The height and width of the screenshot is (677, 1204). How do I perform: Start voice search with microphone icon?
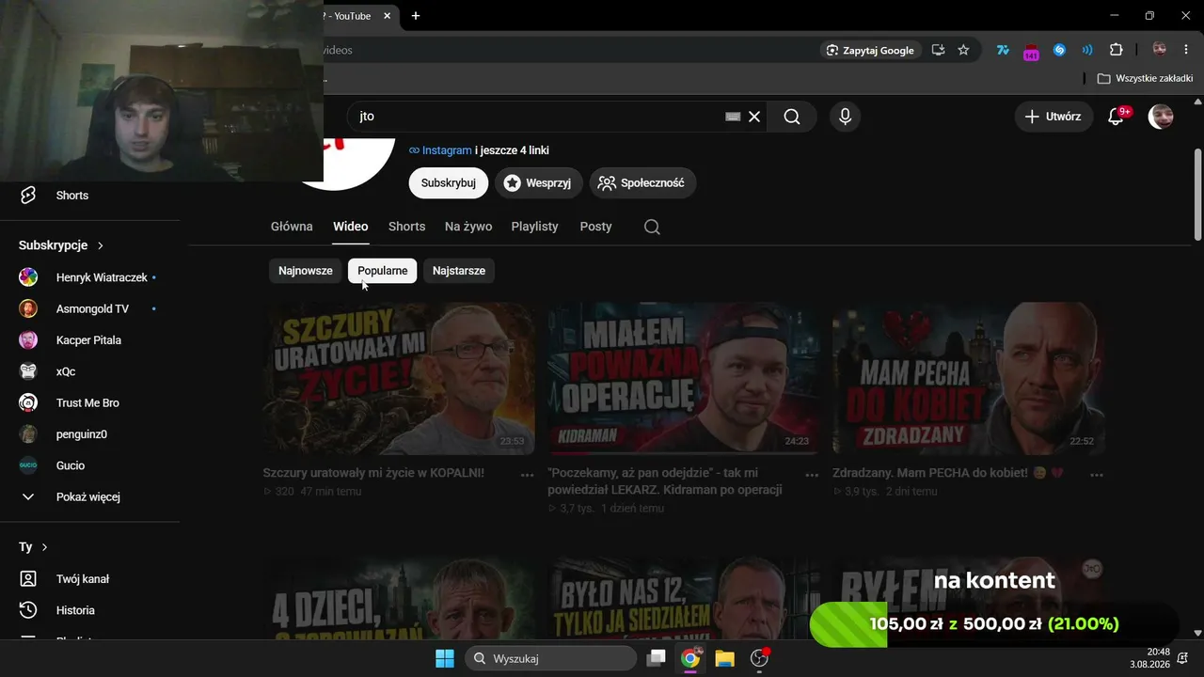click(x=845, y=117)
